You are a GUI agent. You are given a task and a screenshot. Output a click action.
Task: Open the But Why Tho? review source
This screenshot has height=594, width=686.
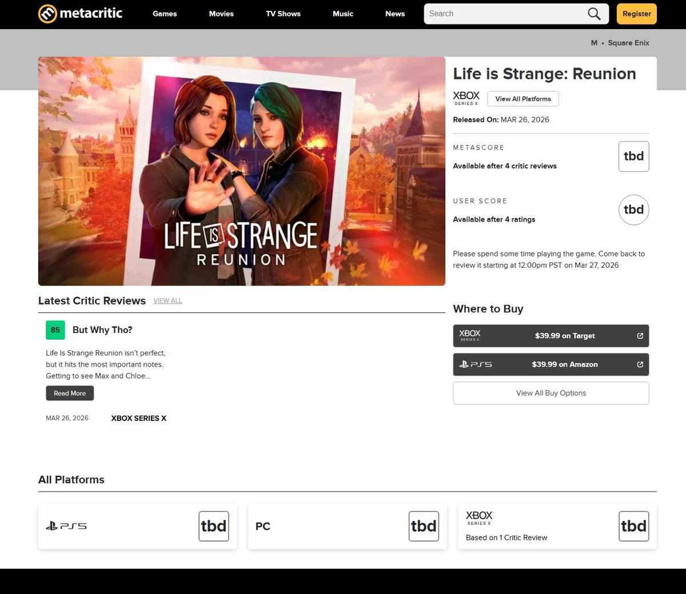coord(102,330)
